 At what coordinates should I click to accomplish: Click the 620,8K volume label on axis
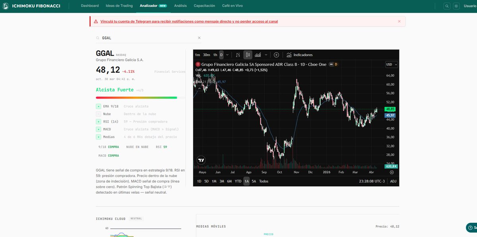391,166
